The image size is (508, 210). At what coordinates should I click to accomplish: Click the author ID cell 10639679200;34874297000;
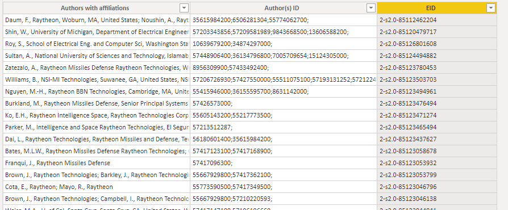pos(284,44)
